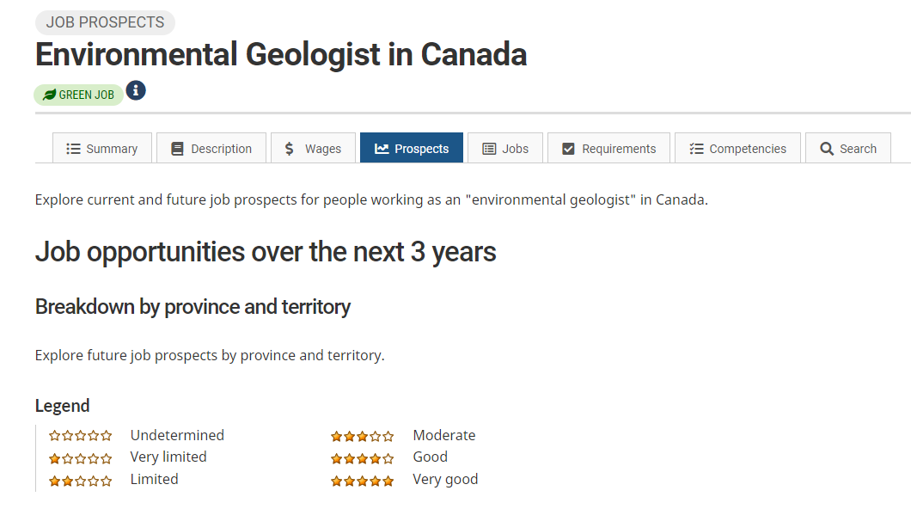Click the Moderate three-star legend rating
911x509 pixels.
[363, 436]
